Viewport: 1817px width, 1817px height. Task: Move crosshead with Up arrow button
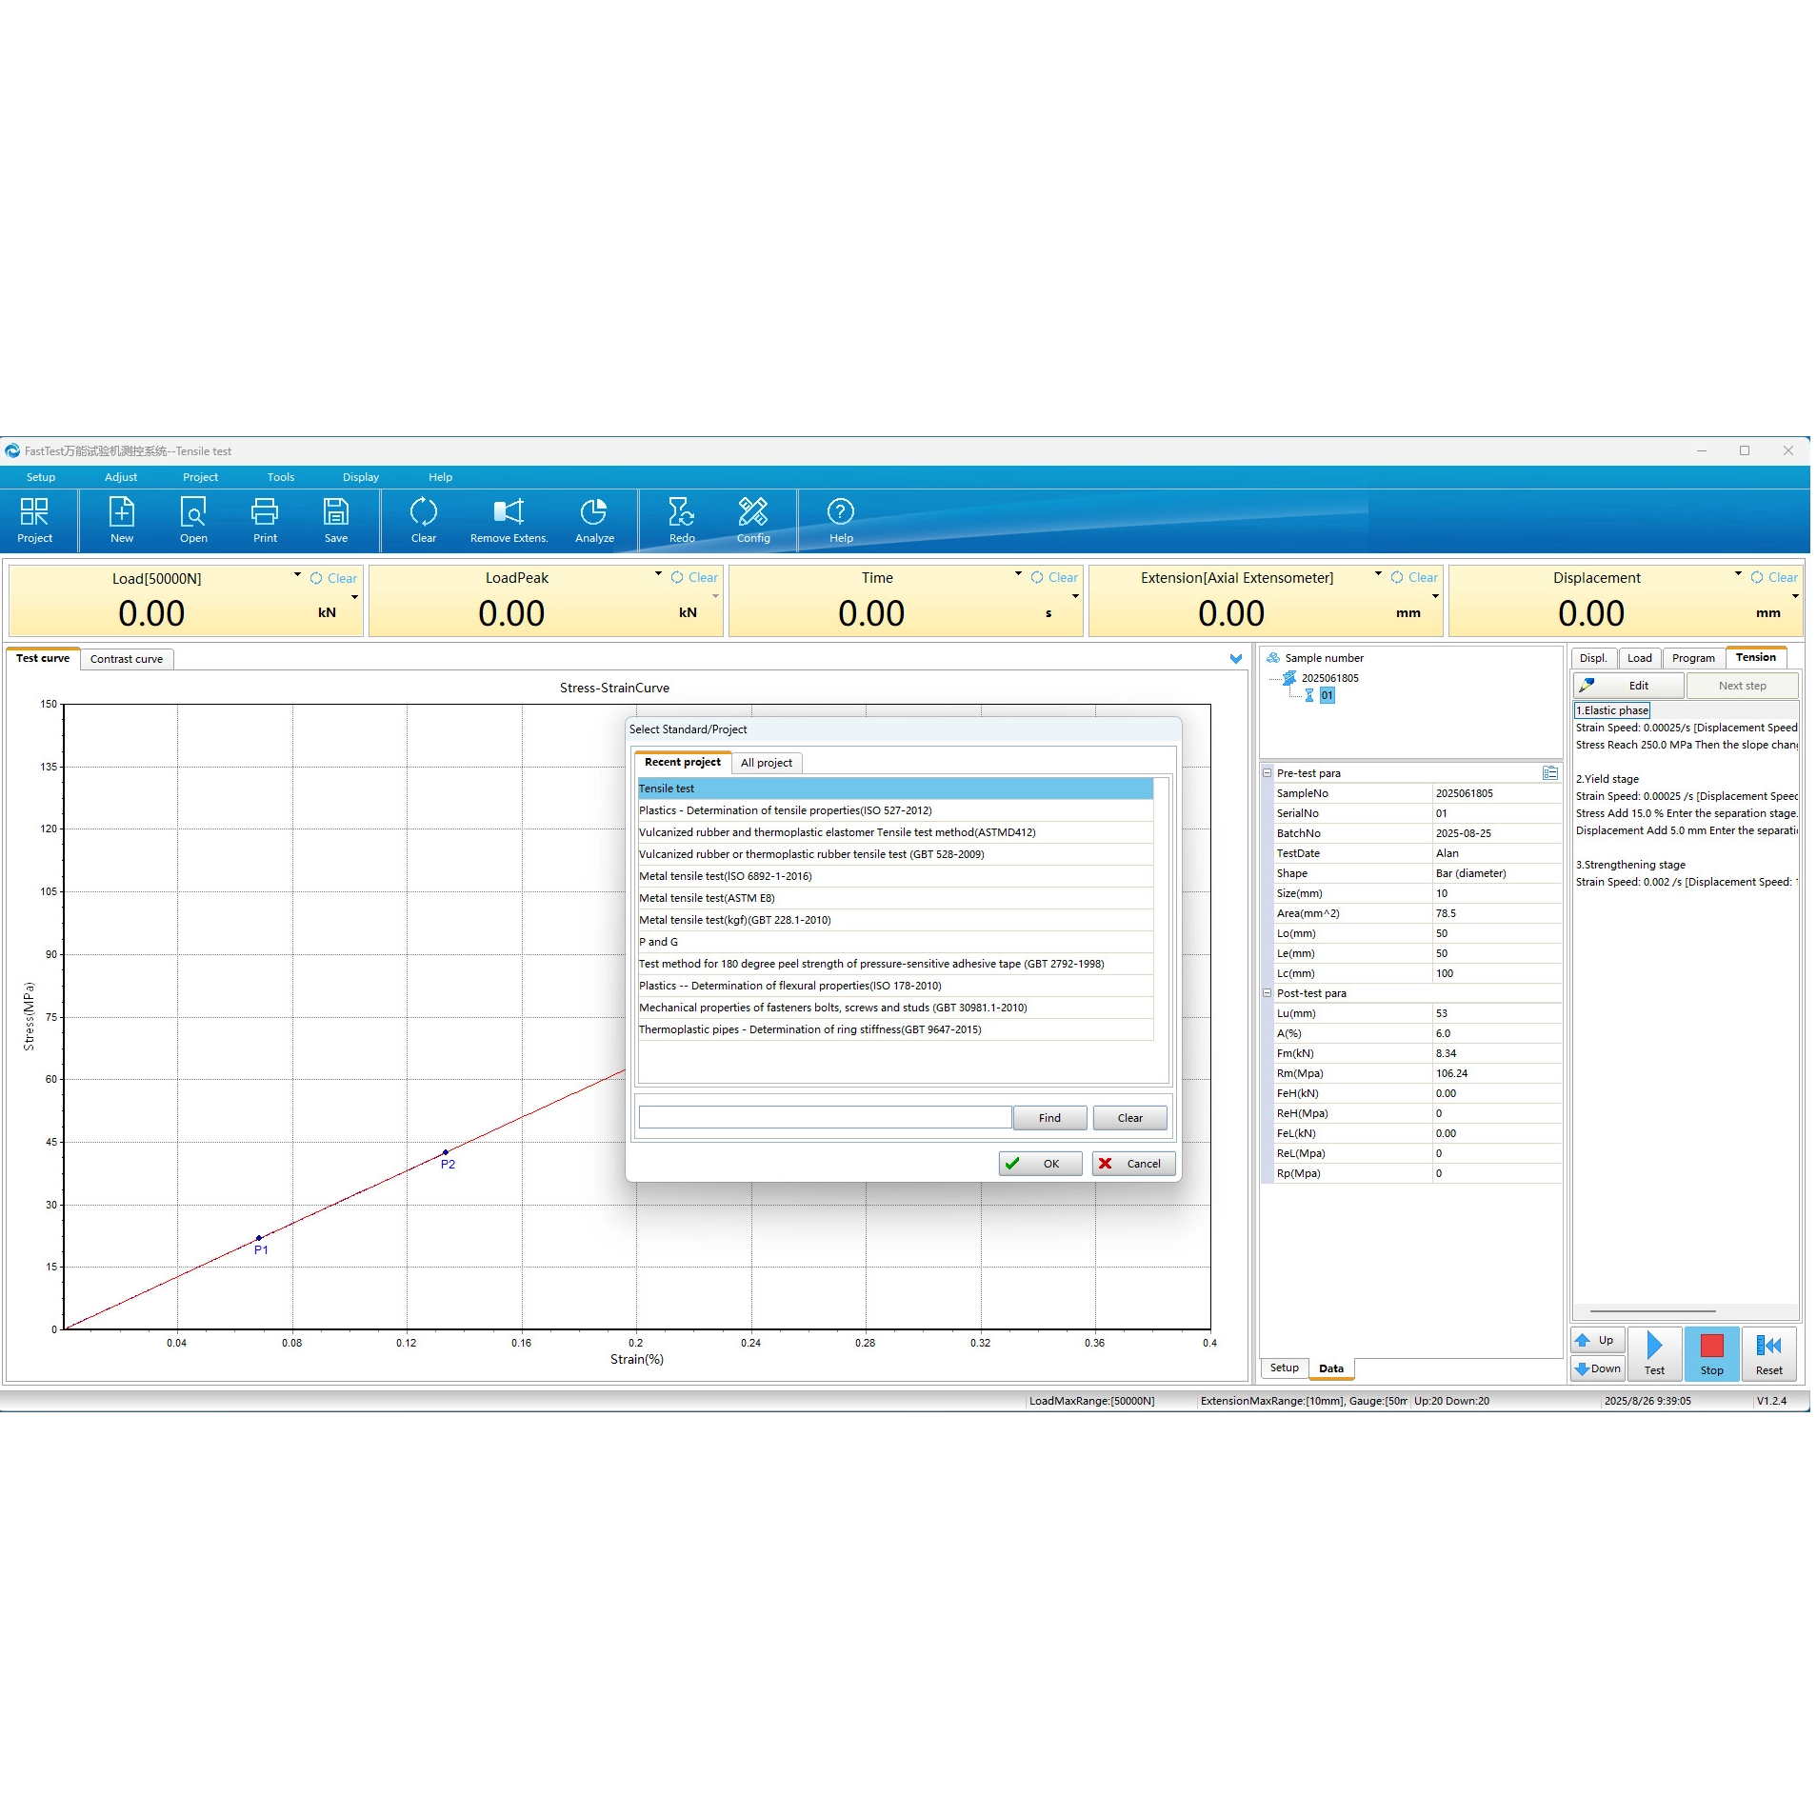pos(1596,1340)
